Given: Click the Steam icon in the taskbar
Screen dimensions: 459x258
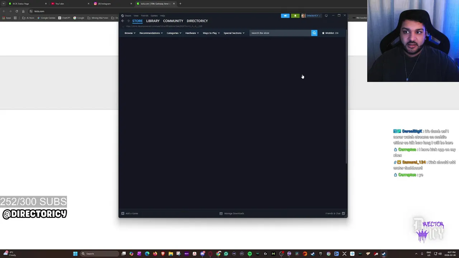Looking at the screenshot, I should (384, 254).
